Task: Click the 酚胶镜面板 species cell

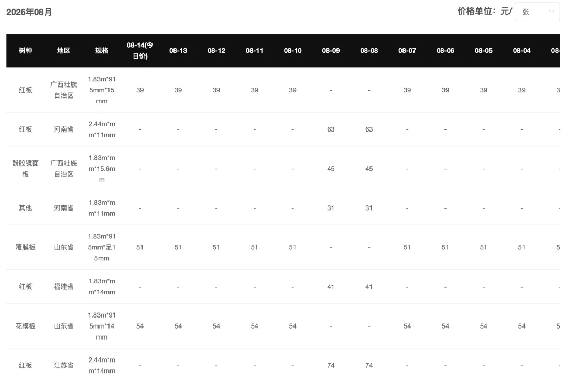Action: (25, 169)
